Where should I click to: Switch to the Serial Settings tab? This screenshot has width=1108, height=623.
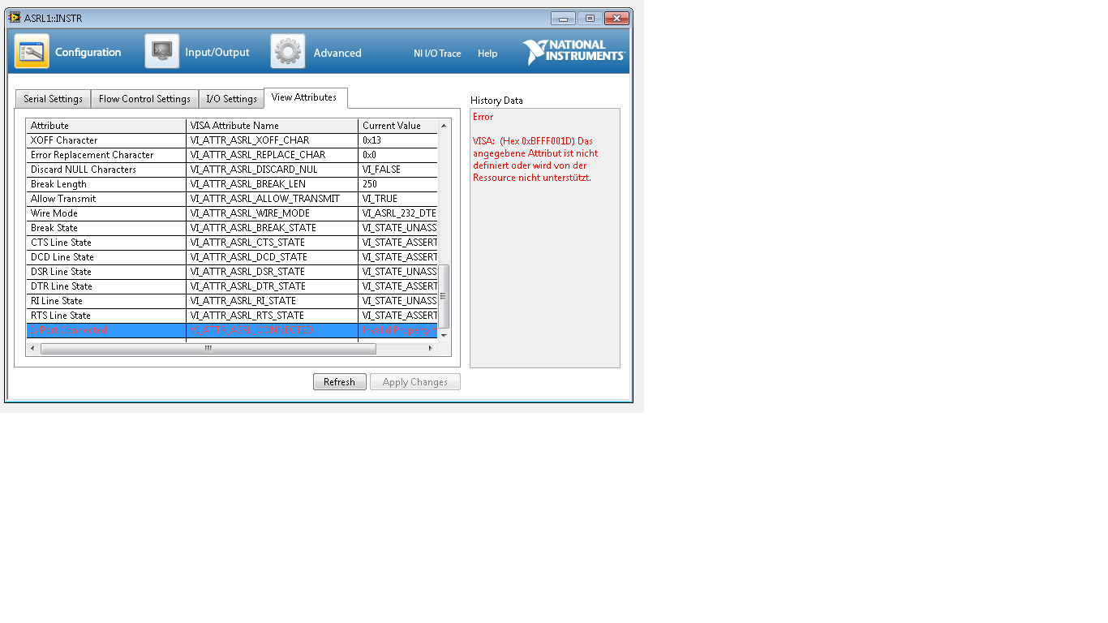53,99
